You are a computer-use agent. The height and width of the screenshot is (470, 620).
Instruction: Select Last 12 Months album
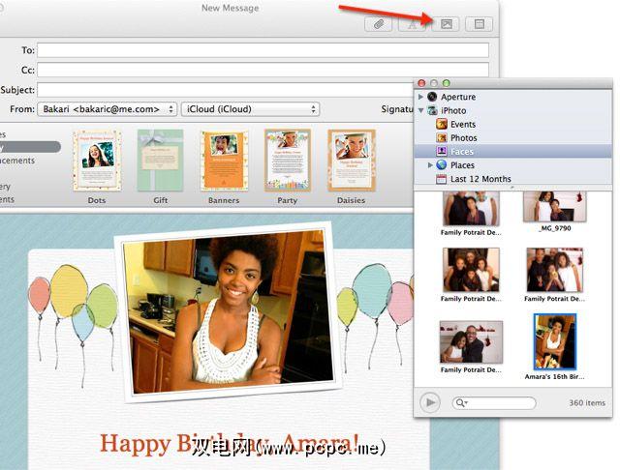480,179
